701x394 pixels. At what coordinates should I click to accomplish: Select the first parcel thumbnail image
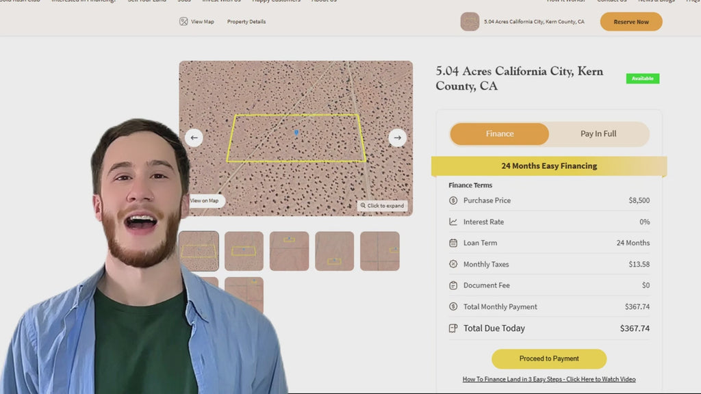199,251
